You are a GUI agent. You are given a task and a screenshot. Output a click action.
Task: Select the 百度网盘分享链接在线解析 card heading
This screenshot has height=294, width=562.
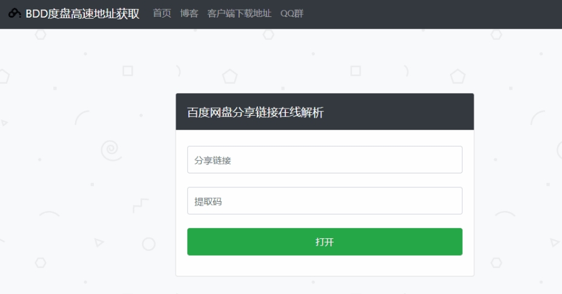tap(255, 112)
